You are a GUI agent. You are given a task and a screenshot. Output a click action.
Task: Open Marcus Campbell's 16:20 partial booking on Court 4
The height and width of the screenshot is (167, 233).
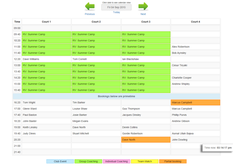tap(195, 103)
